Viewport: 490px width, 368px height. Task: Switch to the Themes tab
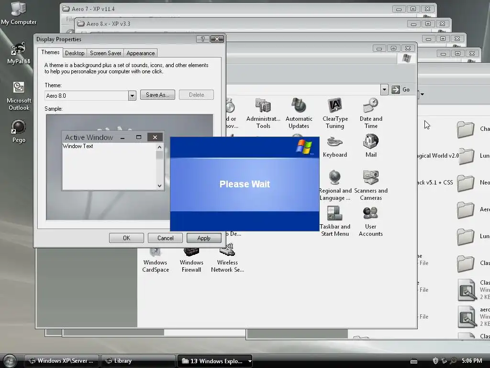tap(50, 52)
